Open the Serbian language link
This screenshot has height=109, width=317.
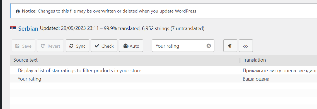coord(28,28)
